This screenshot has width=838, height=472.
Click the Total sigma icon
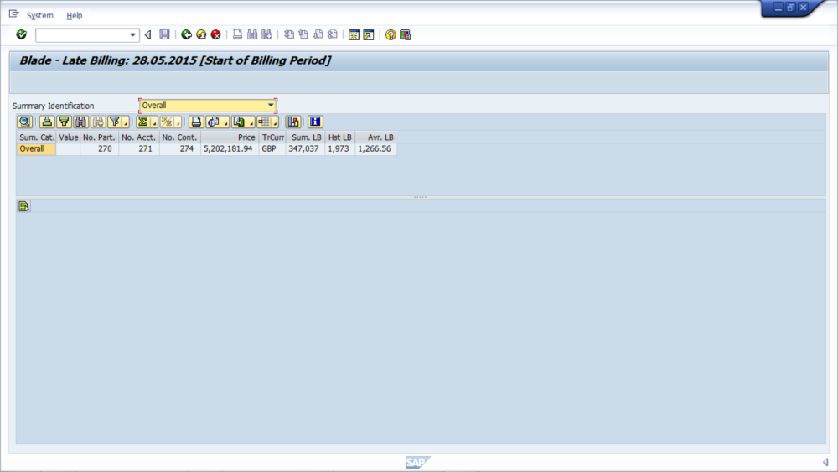[142, 122]
